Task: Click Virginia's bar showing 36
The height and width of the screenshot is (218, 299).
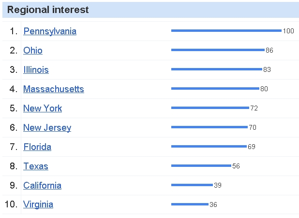Action: (190, 204)
